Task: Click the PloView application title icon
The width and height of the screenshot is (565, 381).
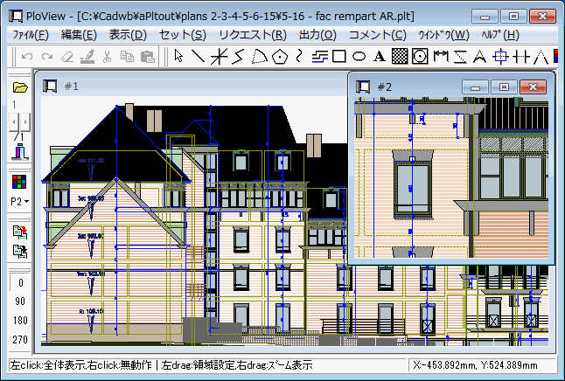Action: 16,17
